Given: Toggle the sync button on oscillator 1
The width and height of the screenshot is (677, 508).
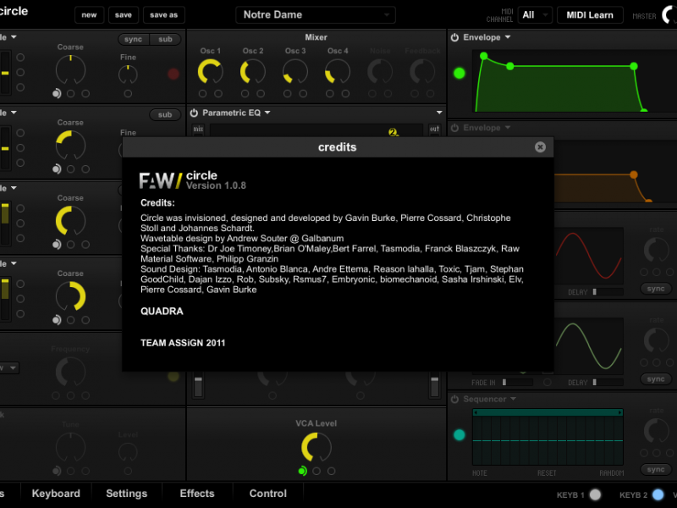Looking at the screenshot, I should click(133, 39).
